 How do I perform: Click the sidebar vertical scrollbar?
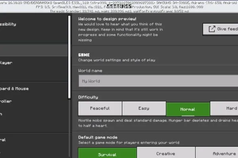tap(69, 57)
